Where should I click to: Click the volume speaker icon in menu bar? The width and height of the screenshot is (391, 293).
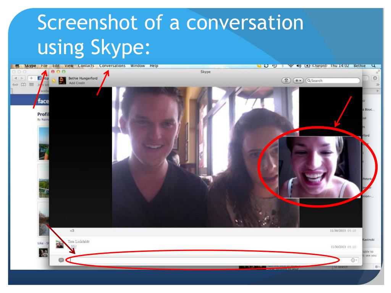click(x=299, y=66)
